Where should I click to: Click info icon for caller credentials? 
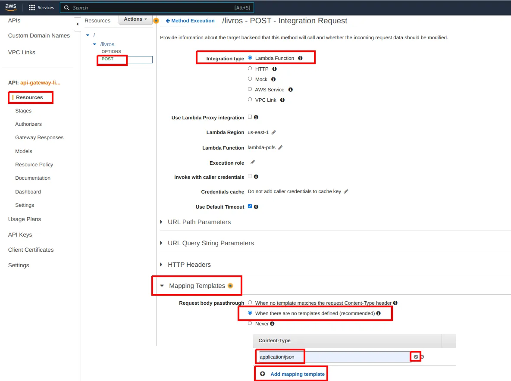(256, 177)
